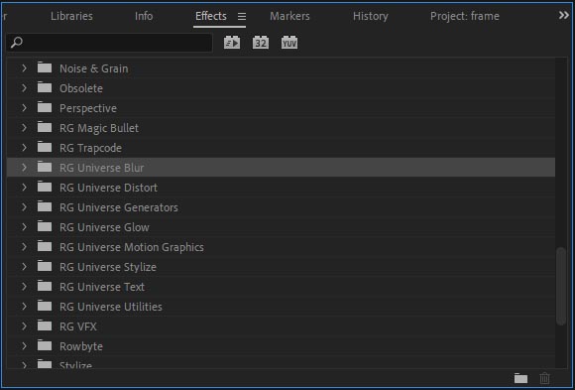Create a new custom bin
Viewport: 575px width, 390px height.
[x=520, y=378]
